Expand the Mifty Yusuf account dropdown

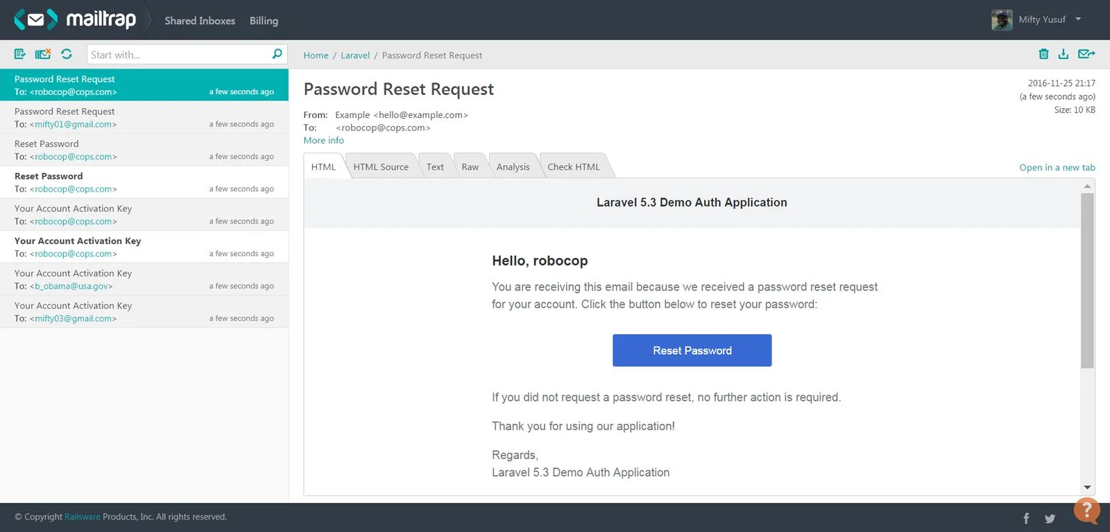click(1078, 19)
